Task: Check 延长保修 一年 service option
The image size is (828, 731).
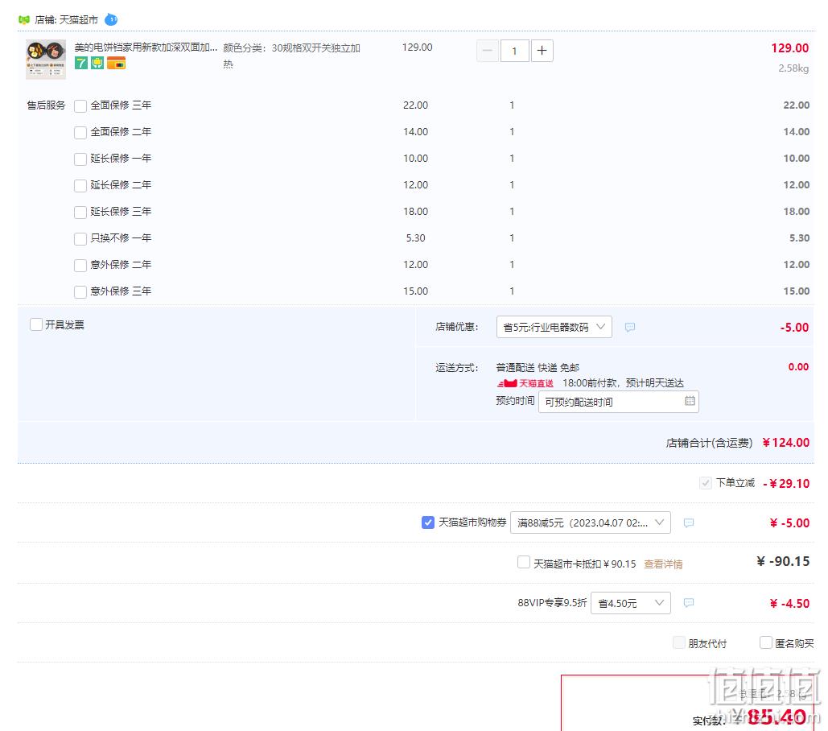Action: pyautogui.click(x=80, y=159)
